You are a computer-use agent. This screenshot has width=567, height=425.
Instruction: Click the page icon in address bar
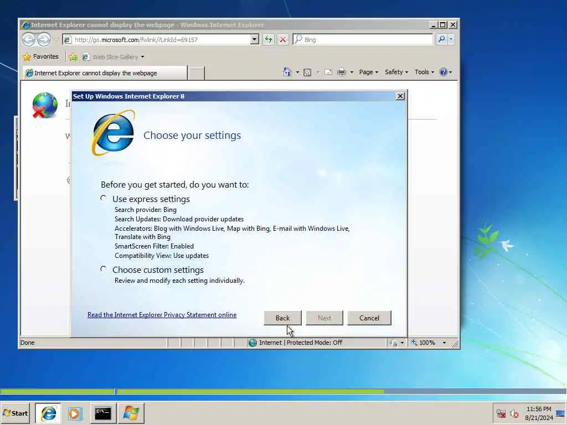68,40
